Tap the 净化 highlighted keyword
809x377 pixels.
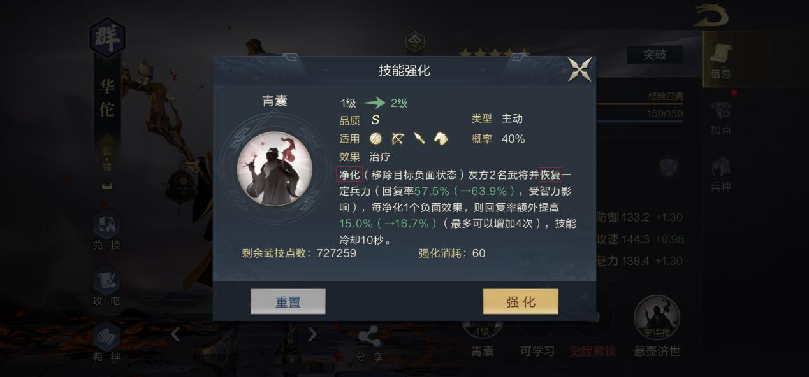[349, 174]
